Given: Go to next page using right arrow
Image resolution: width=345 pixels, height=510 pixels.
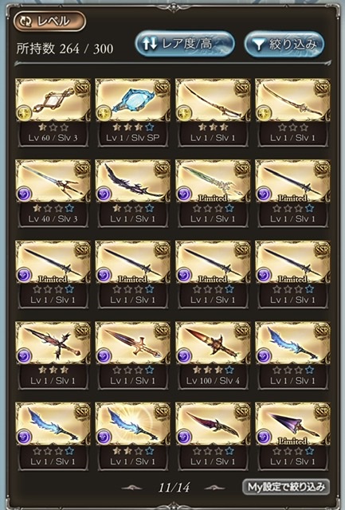Looking at the screenshot, I should 214,487.
